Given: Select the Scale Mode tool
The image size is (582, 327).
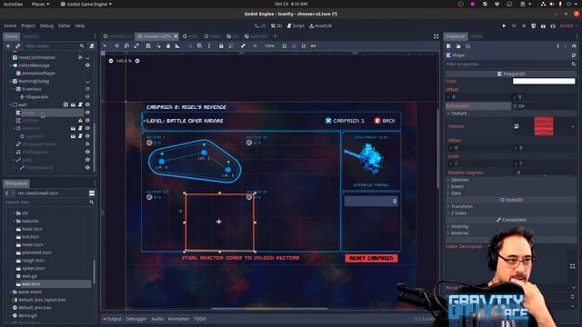Looking at the screenshot, I should 136,46.
